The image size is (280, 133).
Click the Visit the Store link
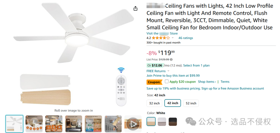(x=162, y=33)
